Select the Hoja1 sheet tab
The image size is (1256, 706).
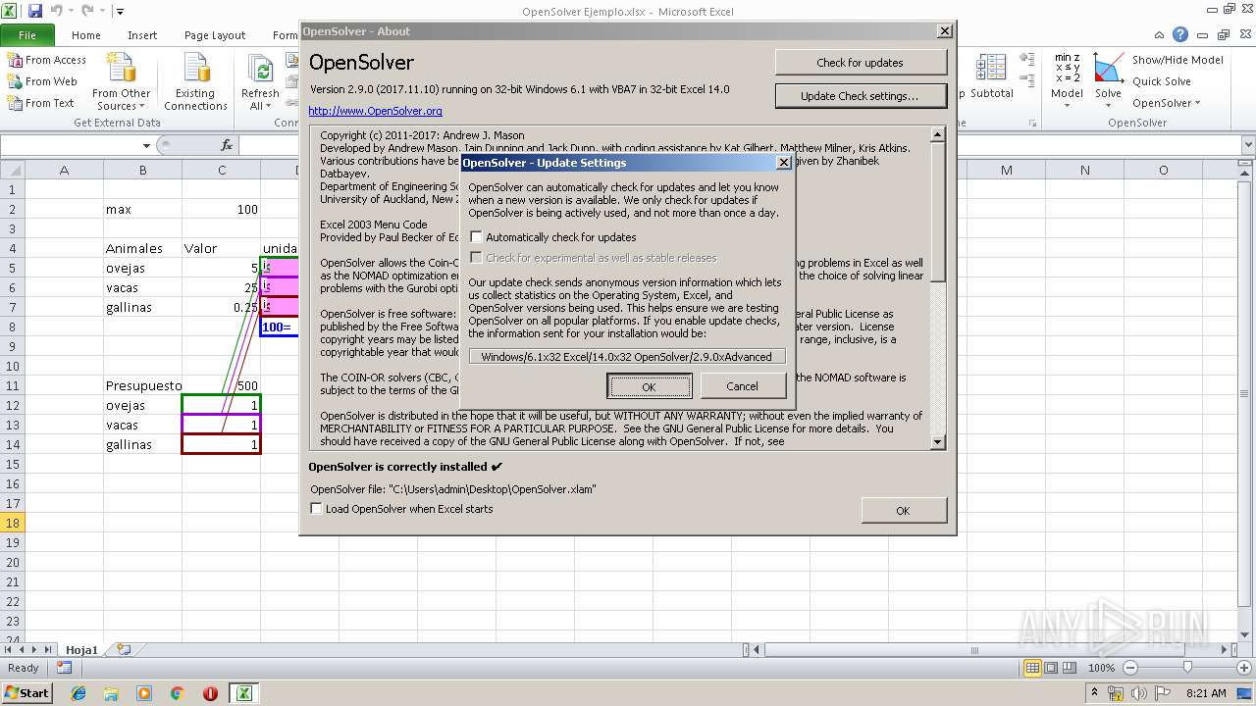tap(81, 649)
